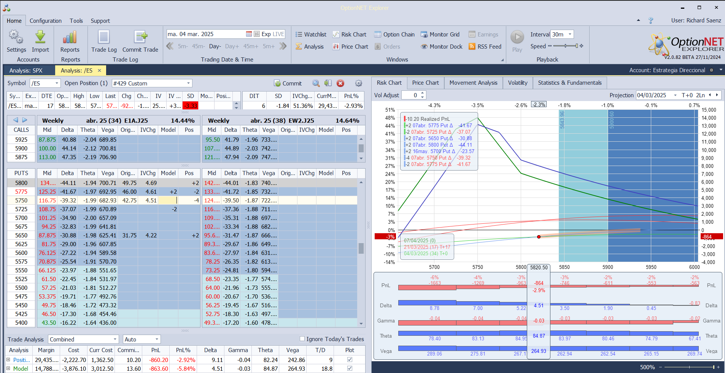Open the Support ribbon tab

100,21
